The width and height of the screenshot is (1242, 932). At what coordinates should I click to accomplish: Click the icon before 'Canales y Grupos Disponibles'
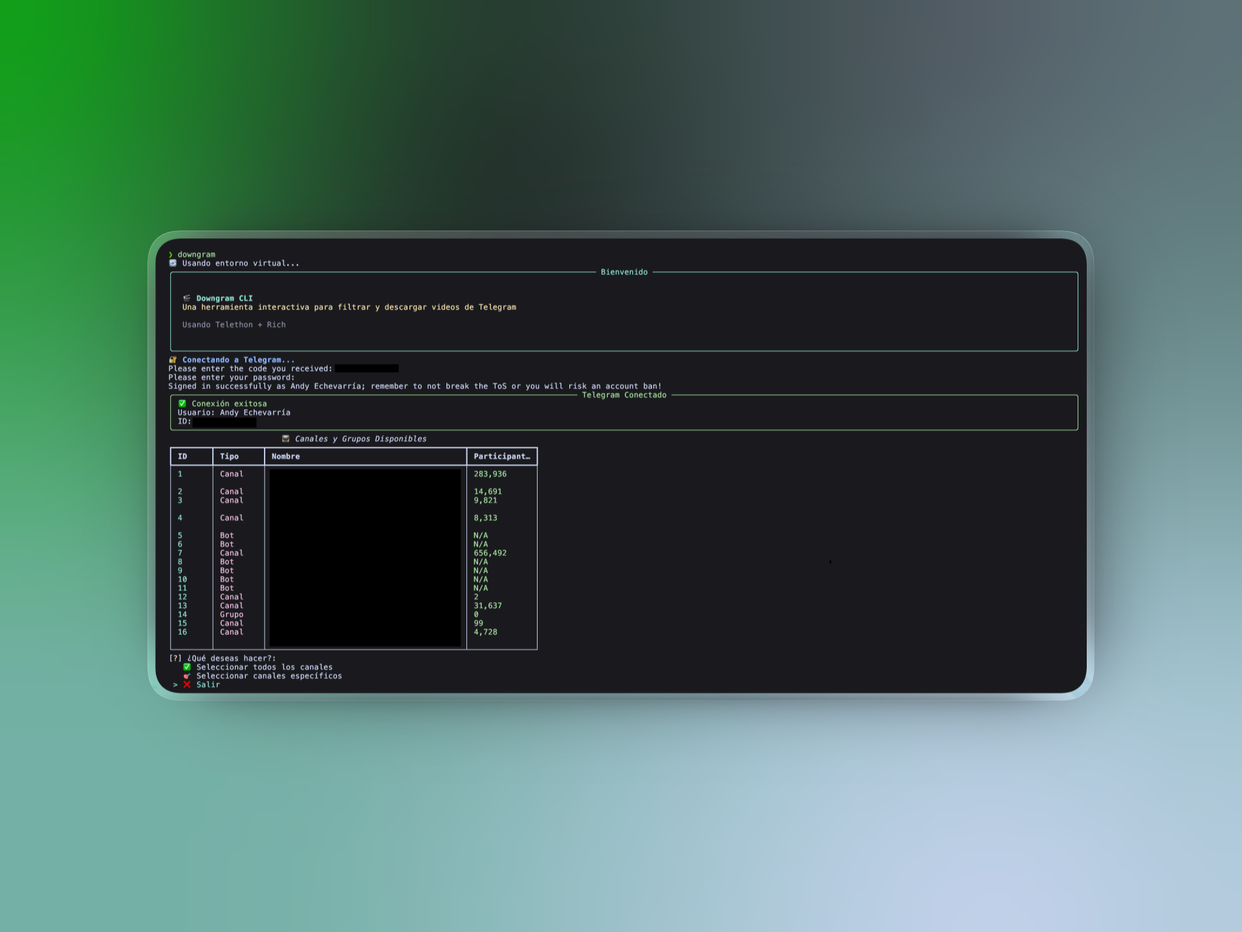286,439
